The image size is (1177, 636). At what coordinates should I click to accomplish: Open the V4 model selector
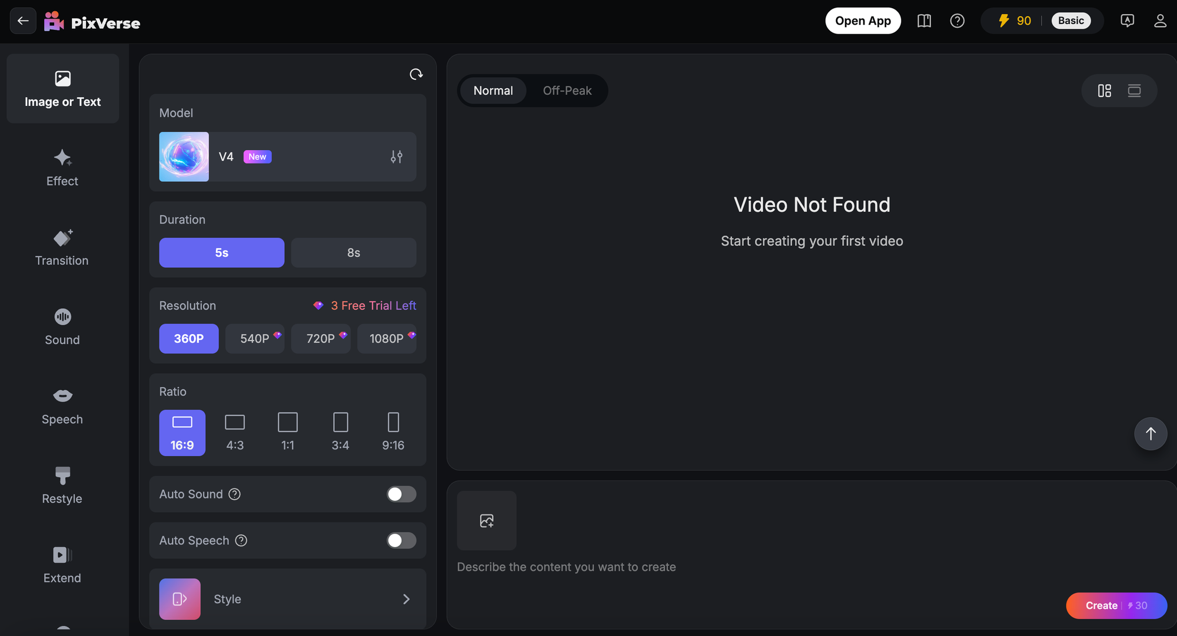288,156
